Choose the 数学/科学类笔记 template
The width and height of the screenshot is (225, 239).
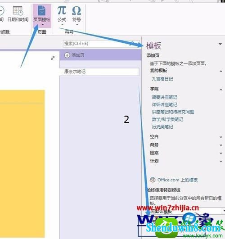point(167,119)
